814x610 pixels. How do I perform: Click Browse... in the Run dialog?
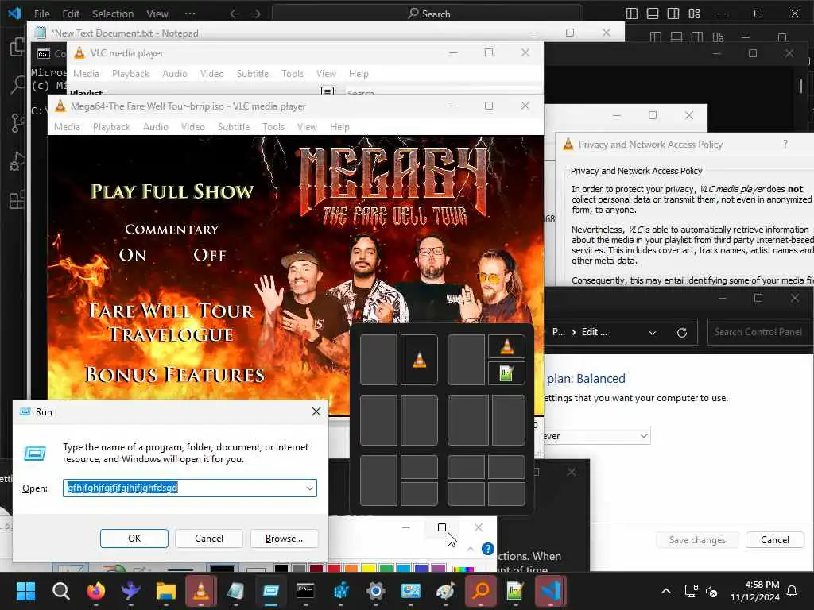point(284,539)
